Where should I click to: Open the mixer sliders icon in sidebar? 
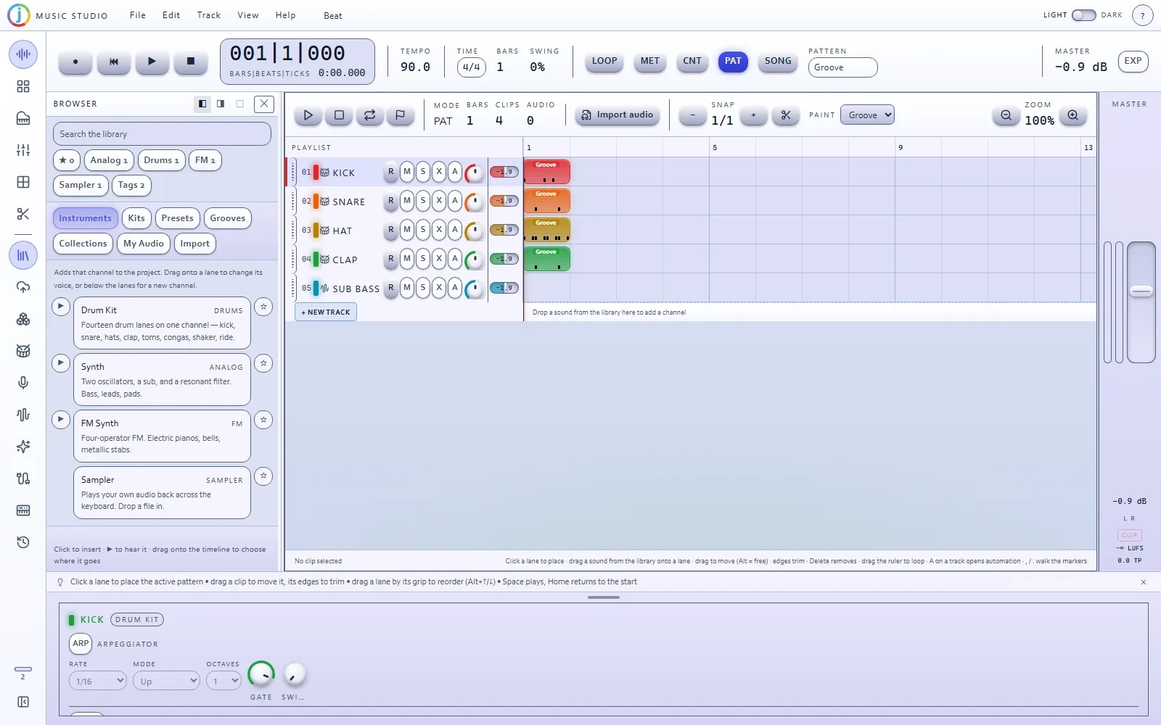pos(23,150)
